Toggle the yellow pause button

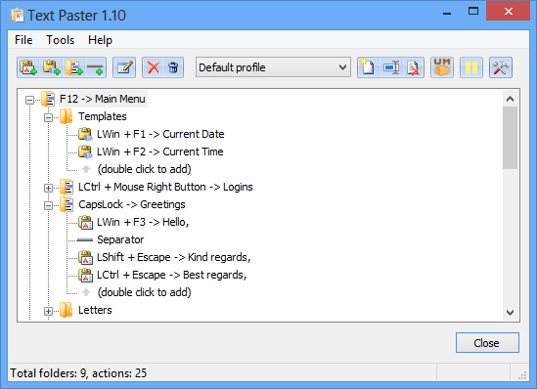471,67
